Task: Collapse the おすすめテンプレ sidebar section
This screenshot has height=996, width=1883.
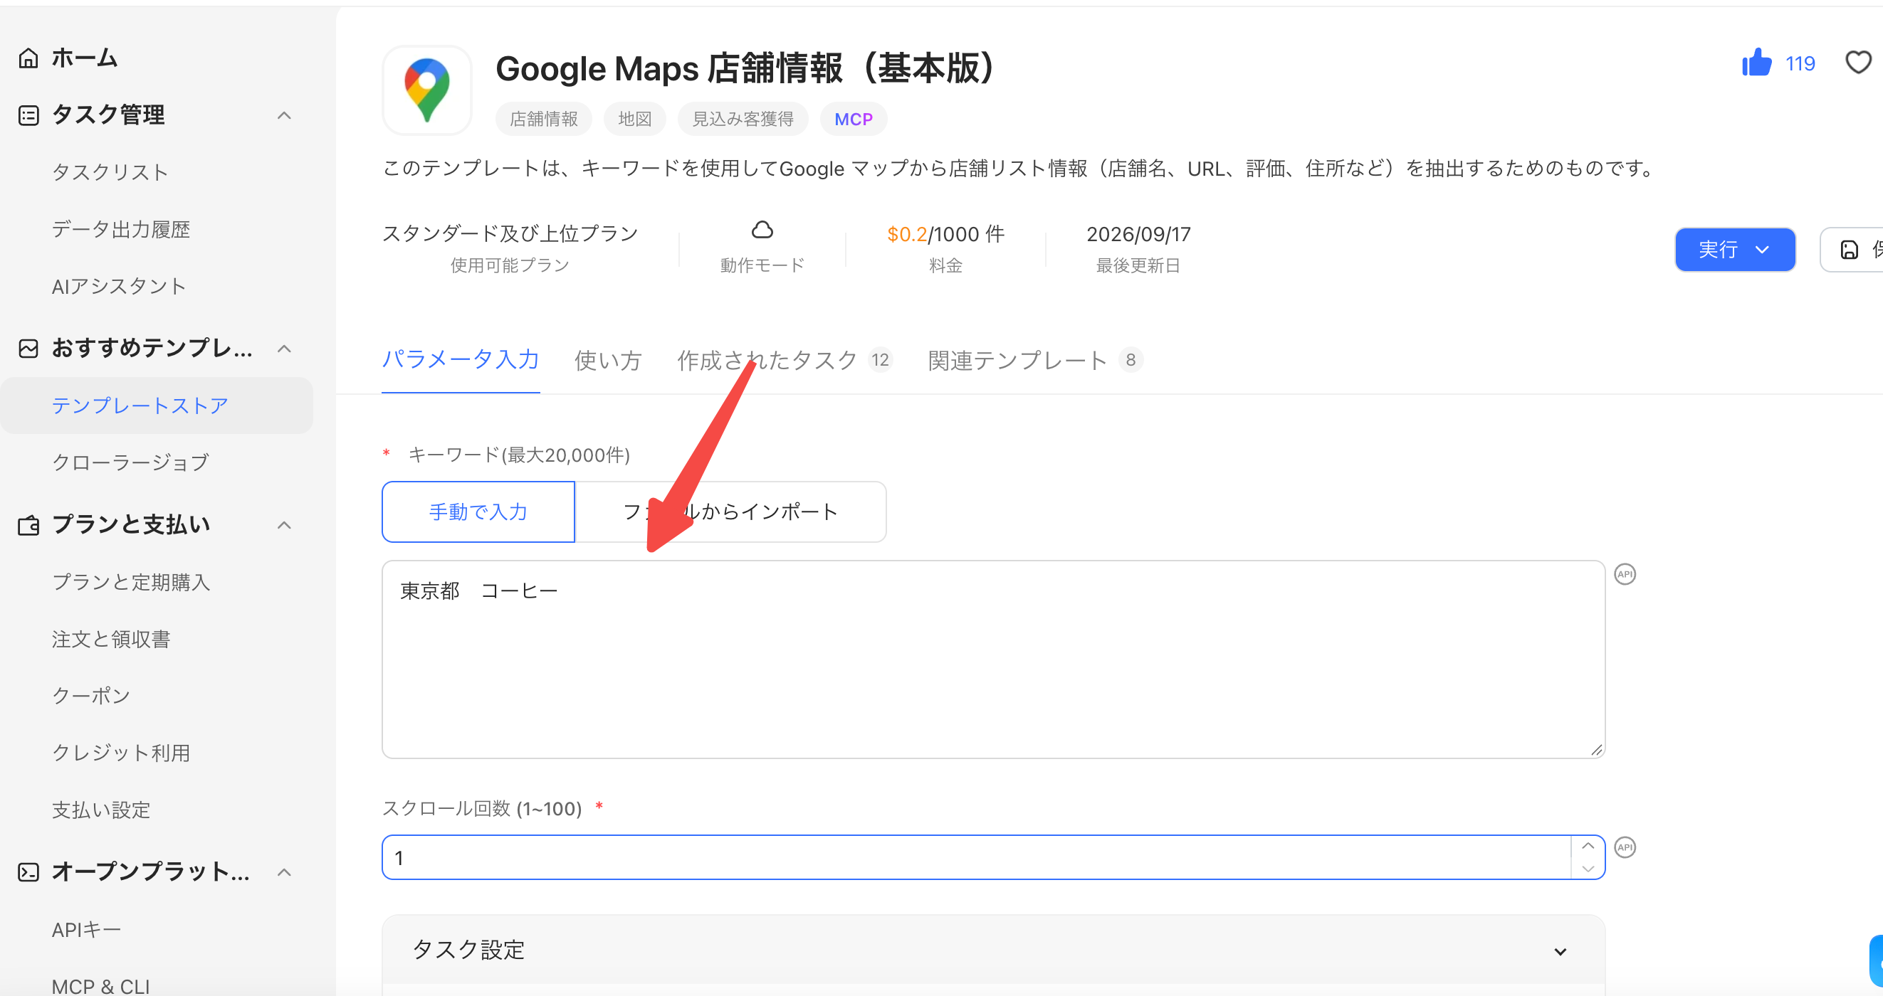Action: tap(284, 349)
